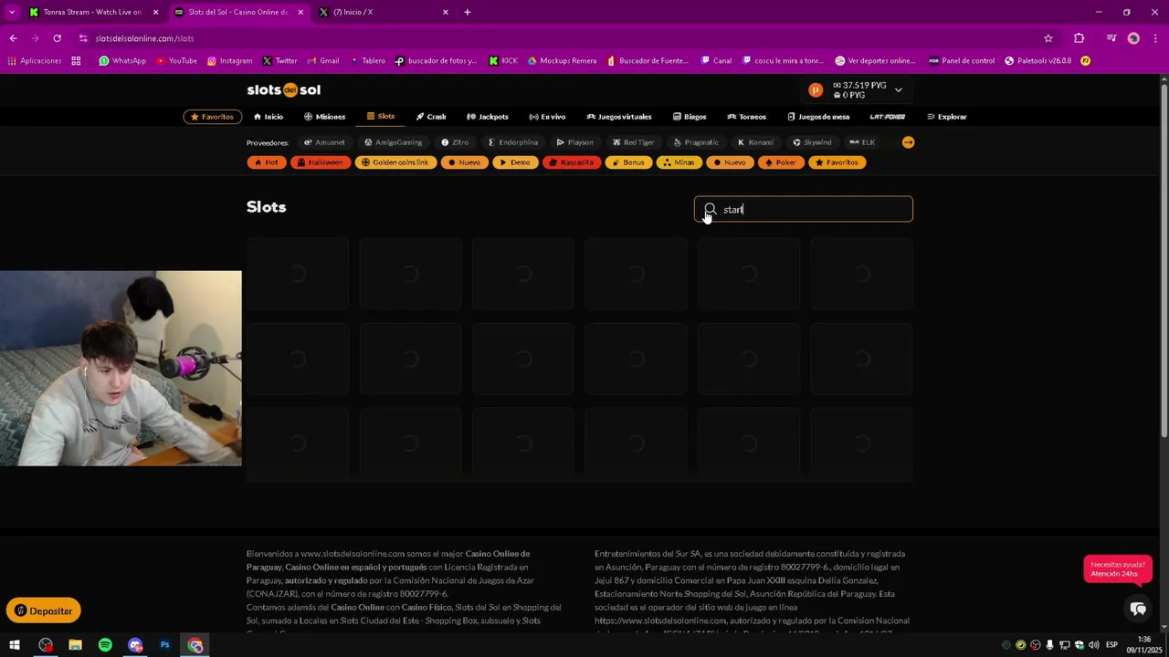This screenshot has width=1169, height=657.
Task: Select the Konami provider chip
Action: 755,142
